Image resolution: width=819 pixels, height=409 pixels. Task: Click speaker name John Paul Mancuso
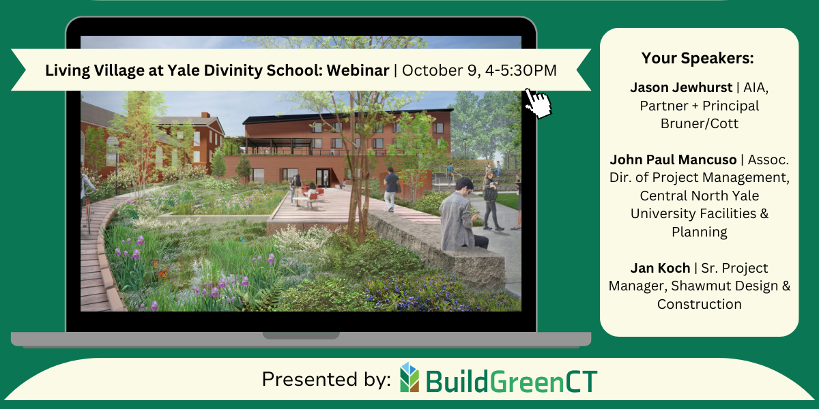[673, 160]
